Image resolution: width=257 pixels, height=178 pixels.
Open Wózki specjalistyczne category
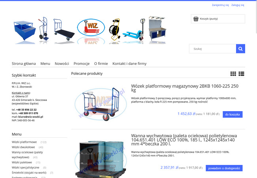point(25,167)
